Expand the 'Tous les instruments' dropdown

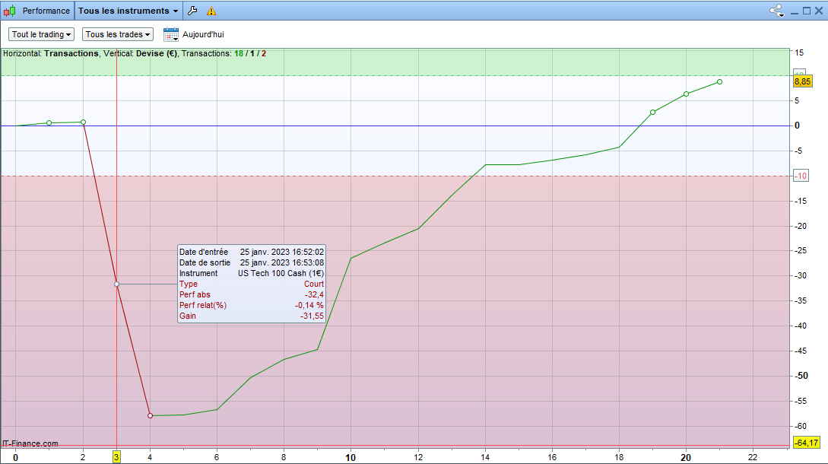(x=128, y=11)
